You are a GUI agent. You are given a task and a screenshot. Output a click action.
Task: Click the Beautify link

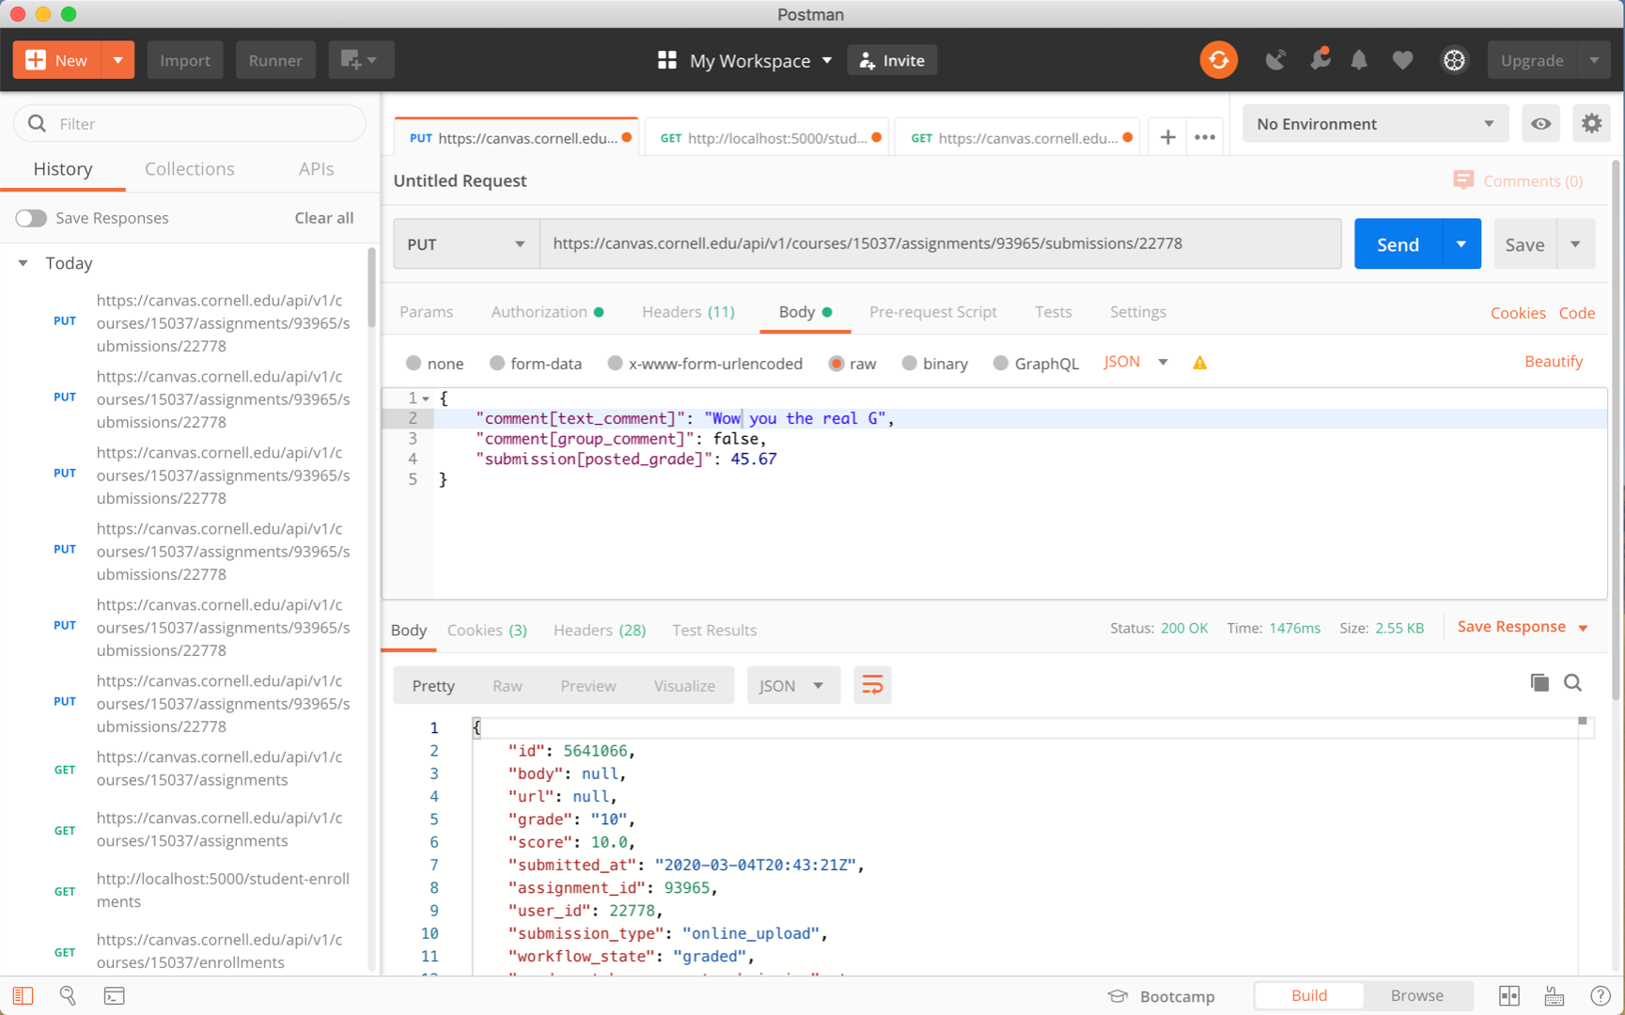point(1553,362)
